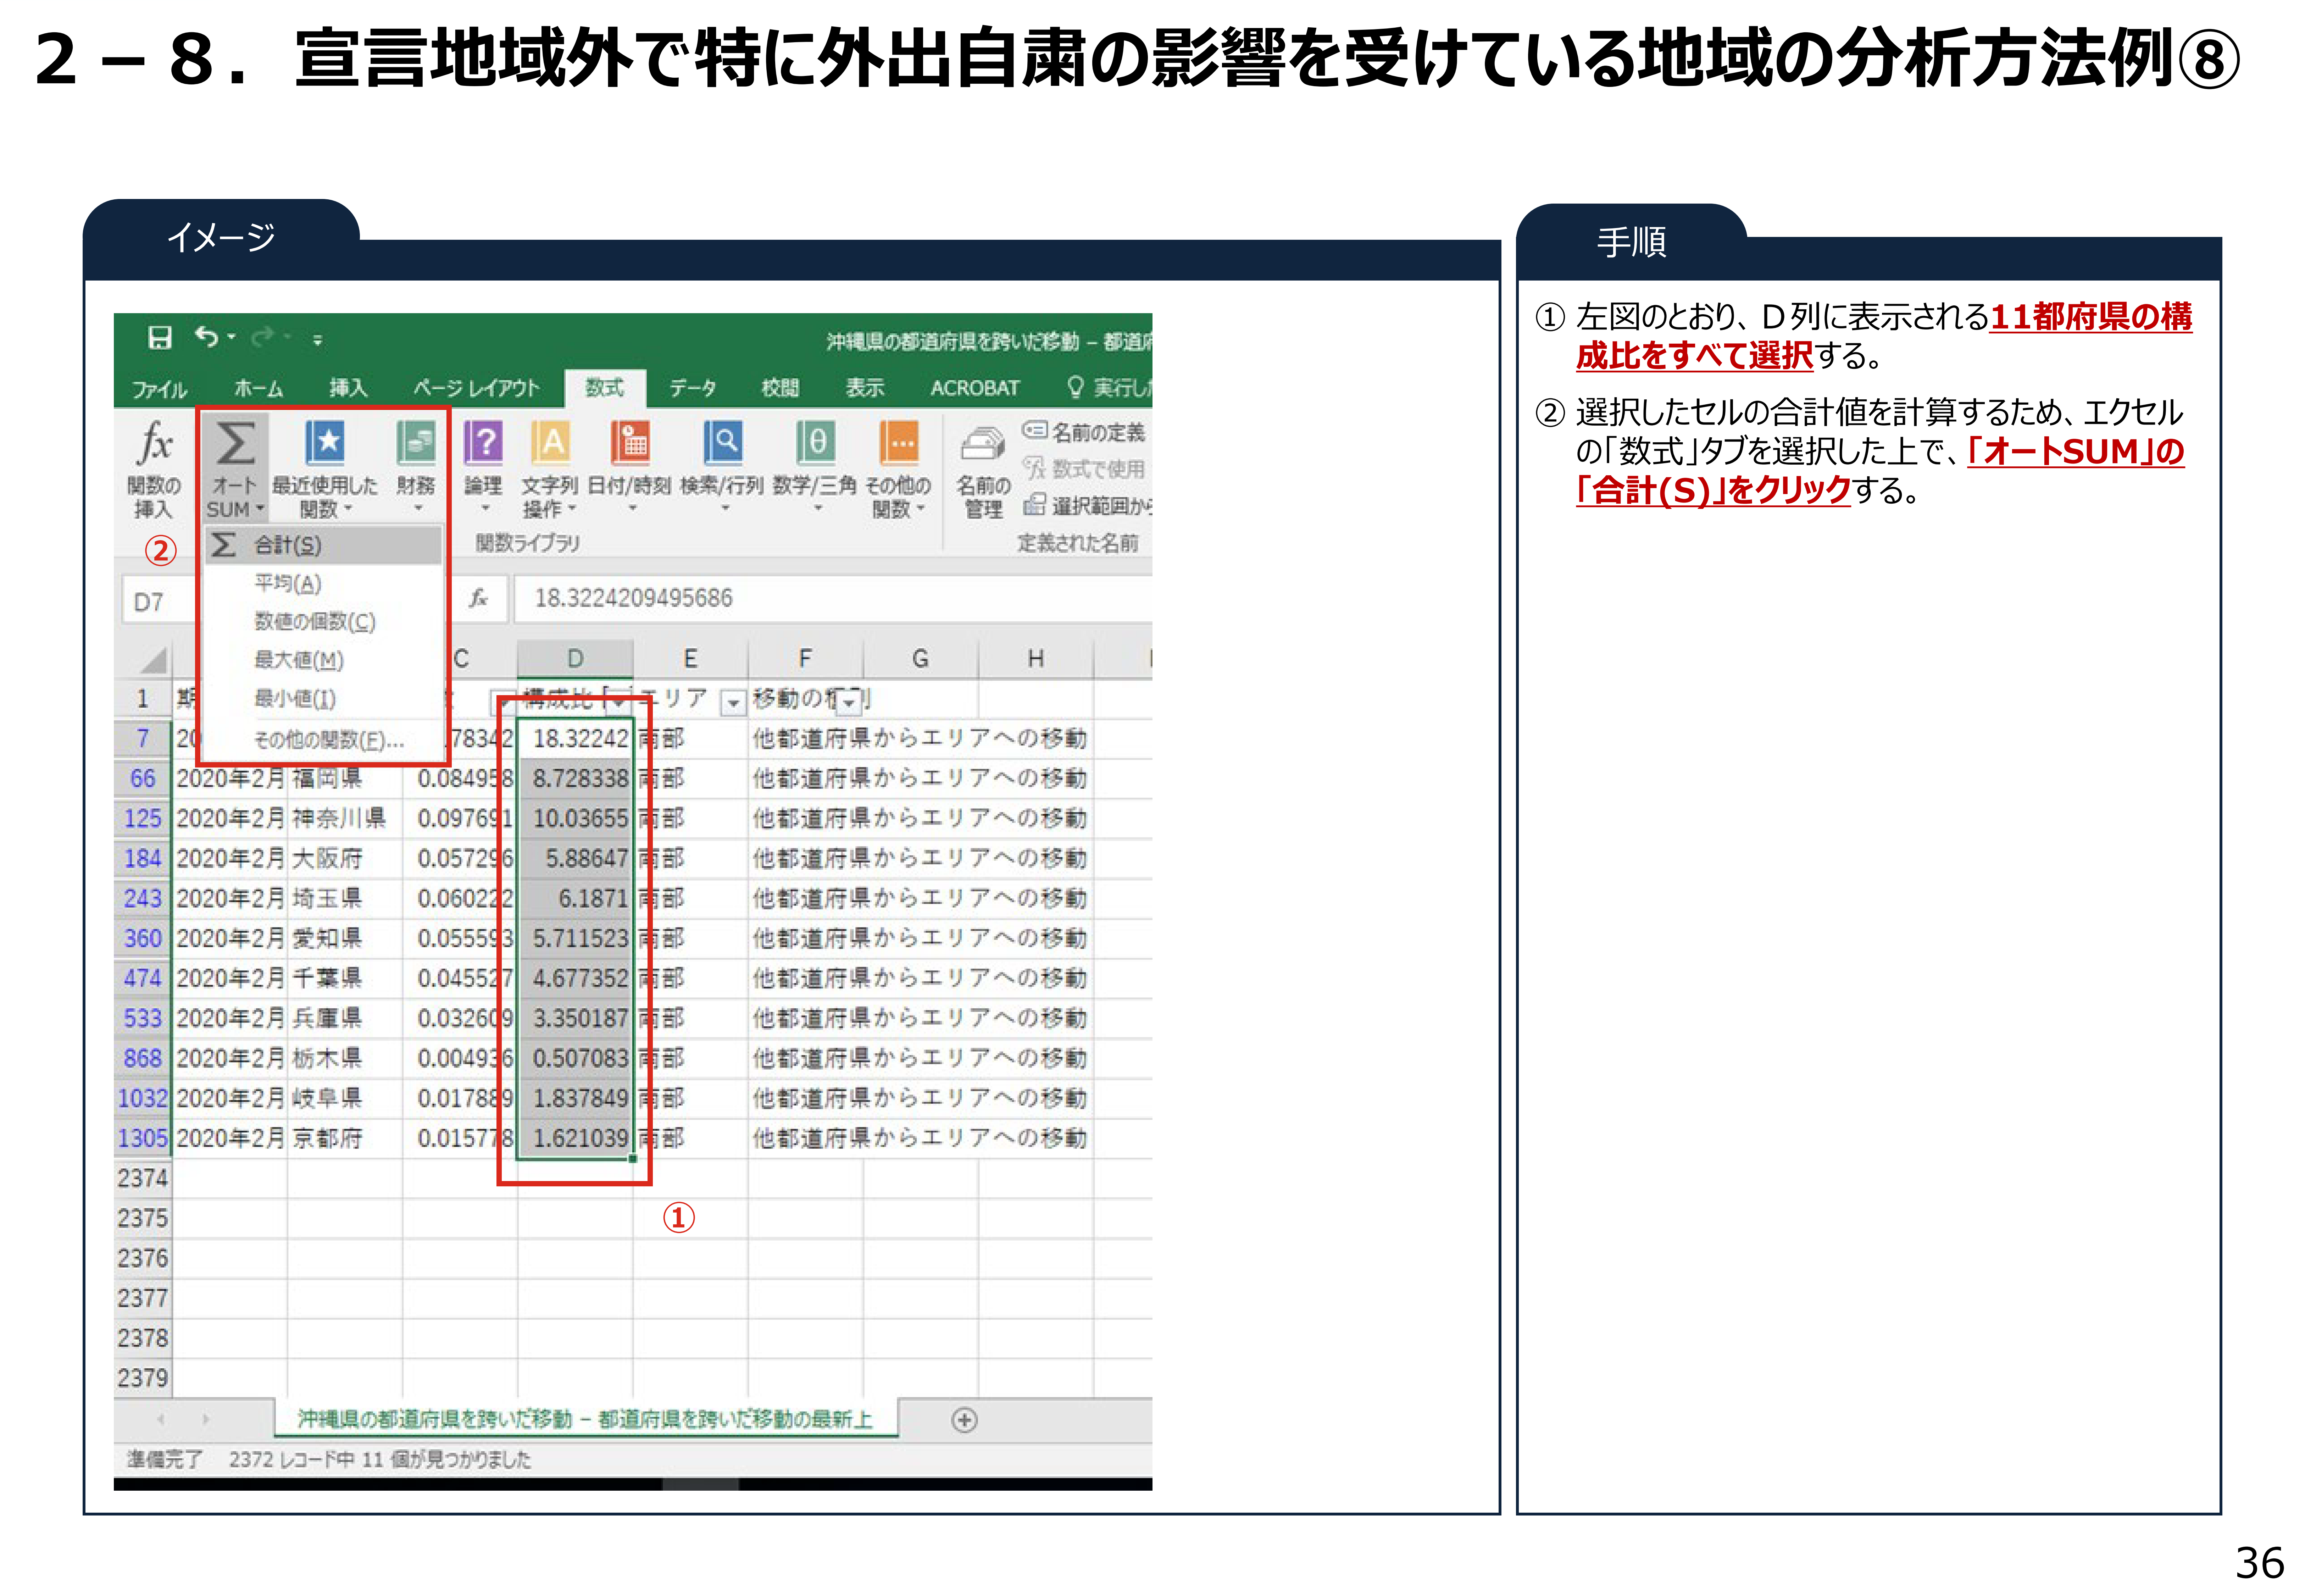Image resolution: width=2305 pixels, height=1596 pixels.
Task: Click the Financial (財務) functions icon
Action: click(x=416, y=443)
